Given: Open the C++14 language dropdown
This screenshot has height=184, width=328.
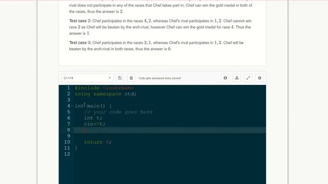Looking at the screenshot, I should coord(87,78).
